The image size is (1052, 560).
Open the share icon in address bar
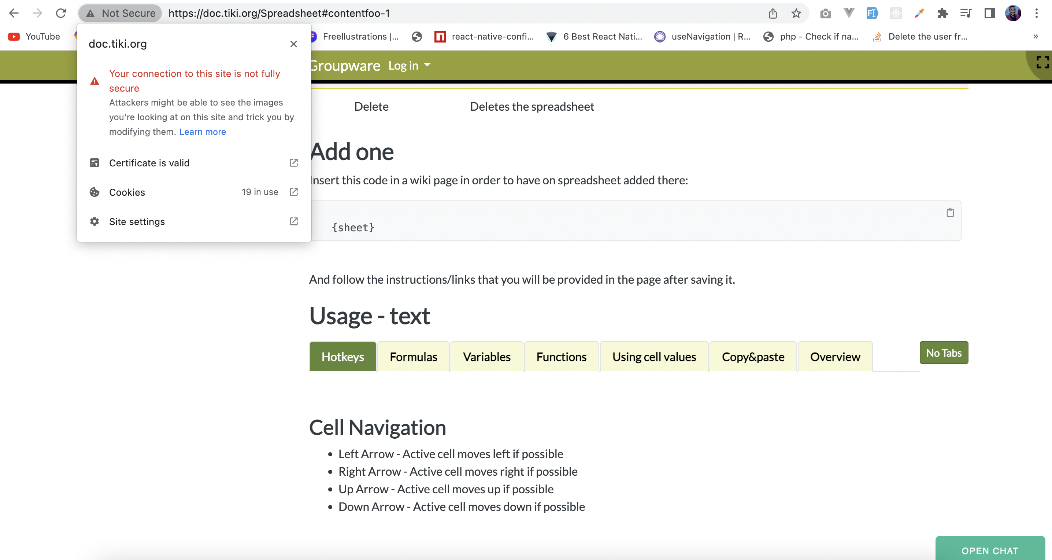pyautogui.click(x=773, y=14)
